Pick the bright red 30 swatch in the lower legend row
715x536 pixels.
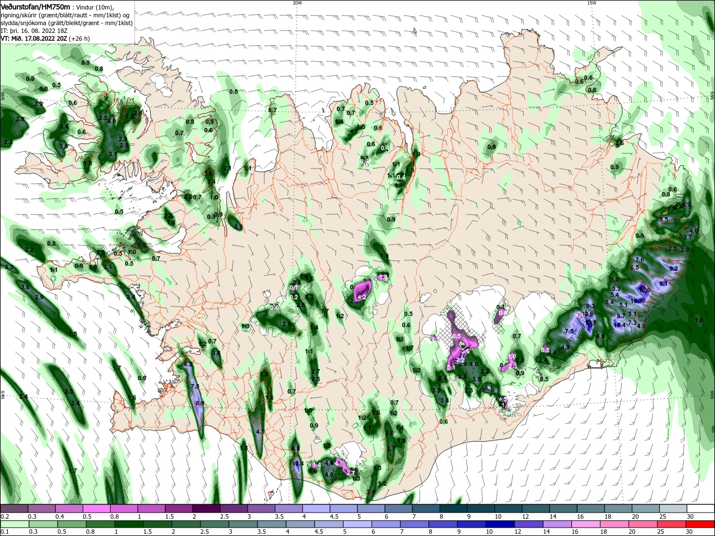tap(700, 524)
